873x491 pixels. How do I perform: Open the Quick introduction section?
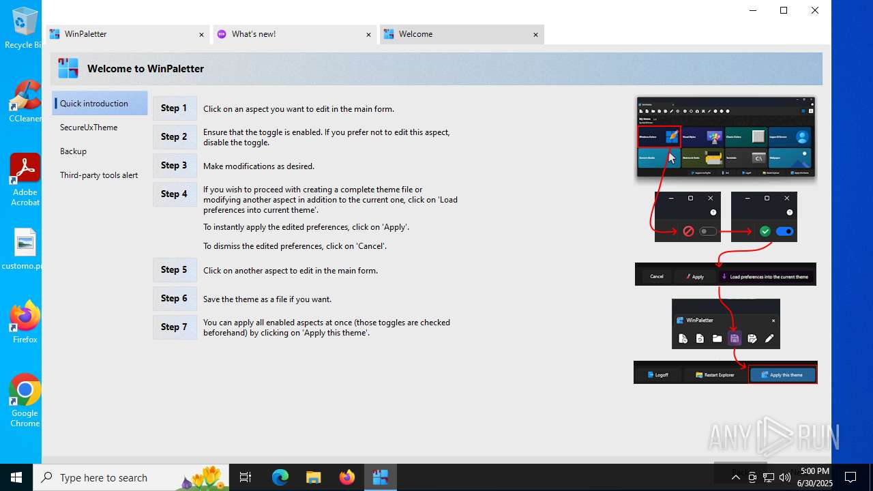tap(100, 104)
